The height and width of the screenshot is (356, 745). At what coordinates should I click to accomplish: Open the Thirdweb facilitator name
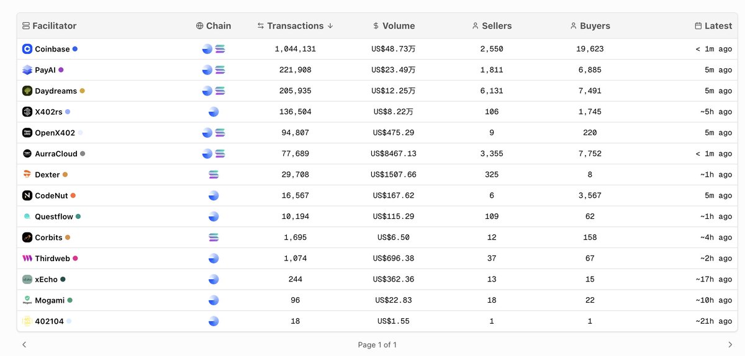(x=53, y=259)
